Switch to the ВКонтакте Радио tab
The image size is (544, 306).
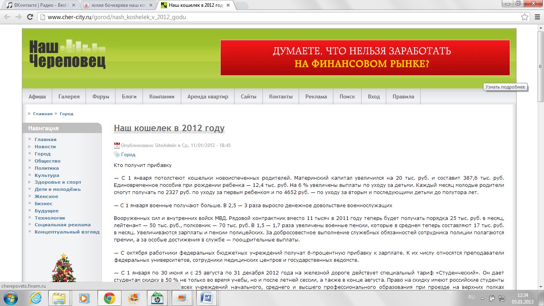(41, 5)
